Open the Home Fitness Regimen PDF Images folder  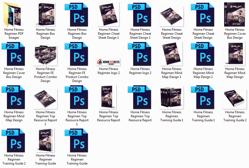click(x=14, y=15)
